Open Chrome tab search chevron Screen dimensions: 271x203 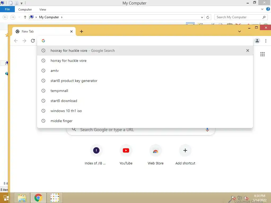coord(240,31)
